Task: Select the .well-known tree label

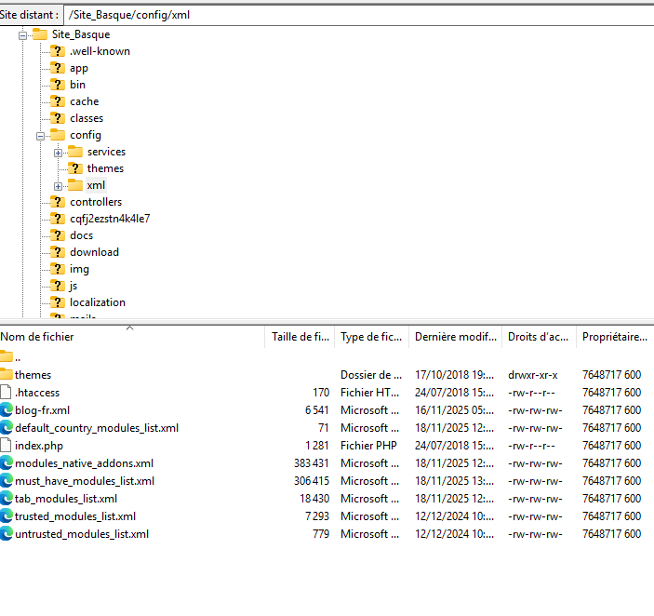Action: point(100,51)
